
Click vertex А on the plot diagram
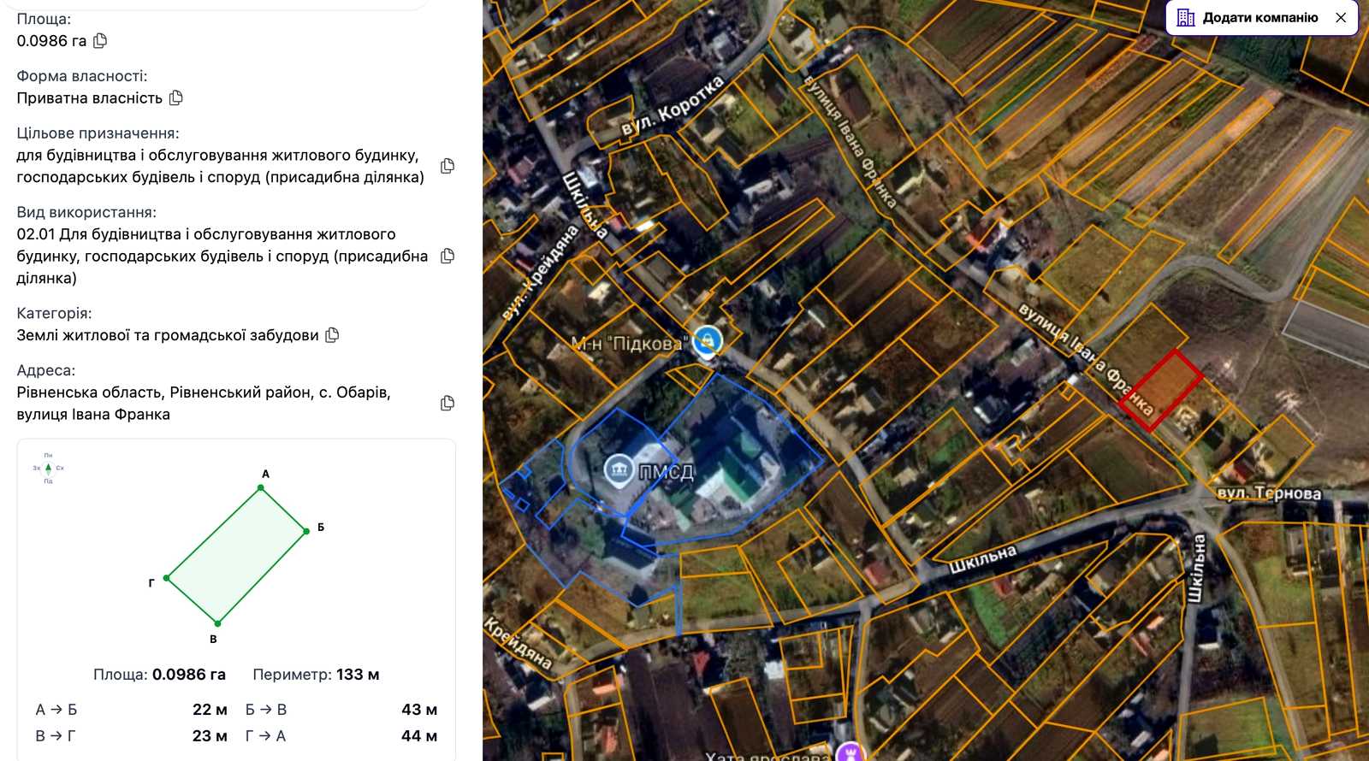click(261, 488)
